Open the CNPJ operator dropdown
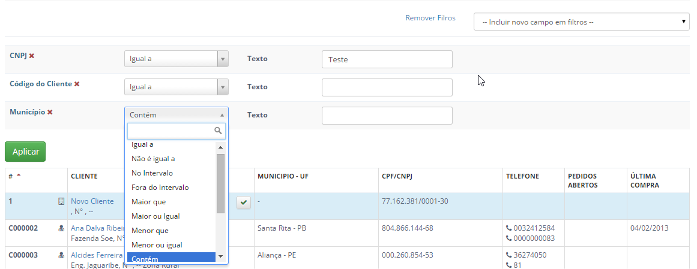Viewport: 697px width, 269px height. (176, 59)
